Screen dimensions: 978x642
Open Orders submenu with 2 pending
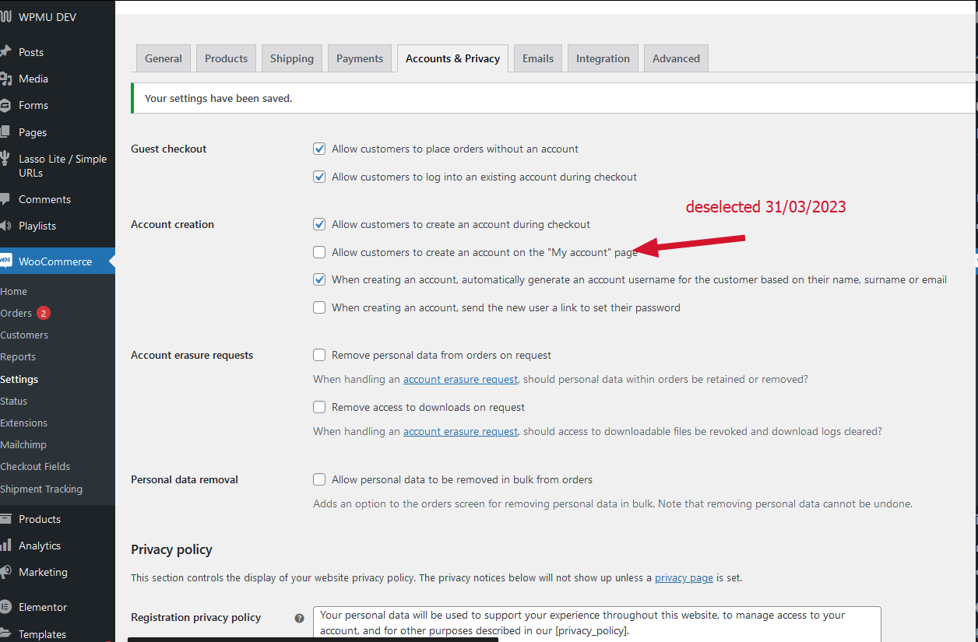click(x=17, y=313)
